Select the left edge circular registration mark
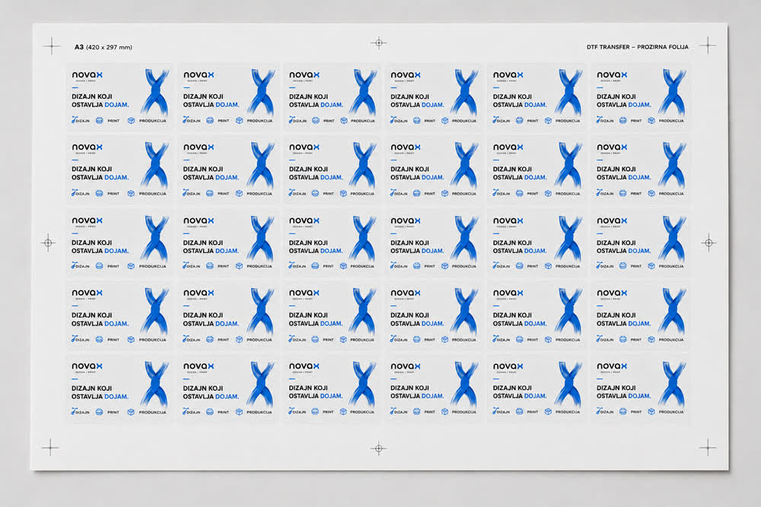Image resolution: width=761 pixels, height=507 pixels. click(48, 242)
